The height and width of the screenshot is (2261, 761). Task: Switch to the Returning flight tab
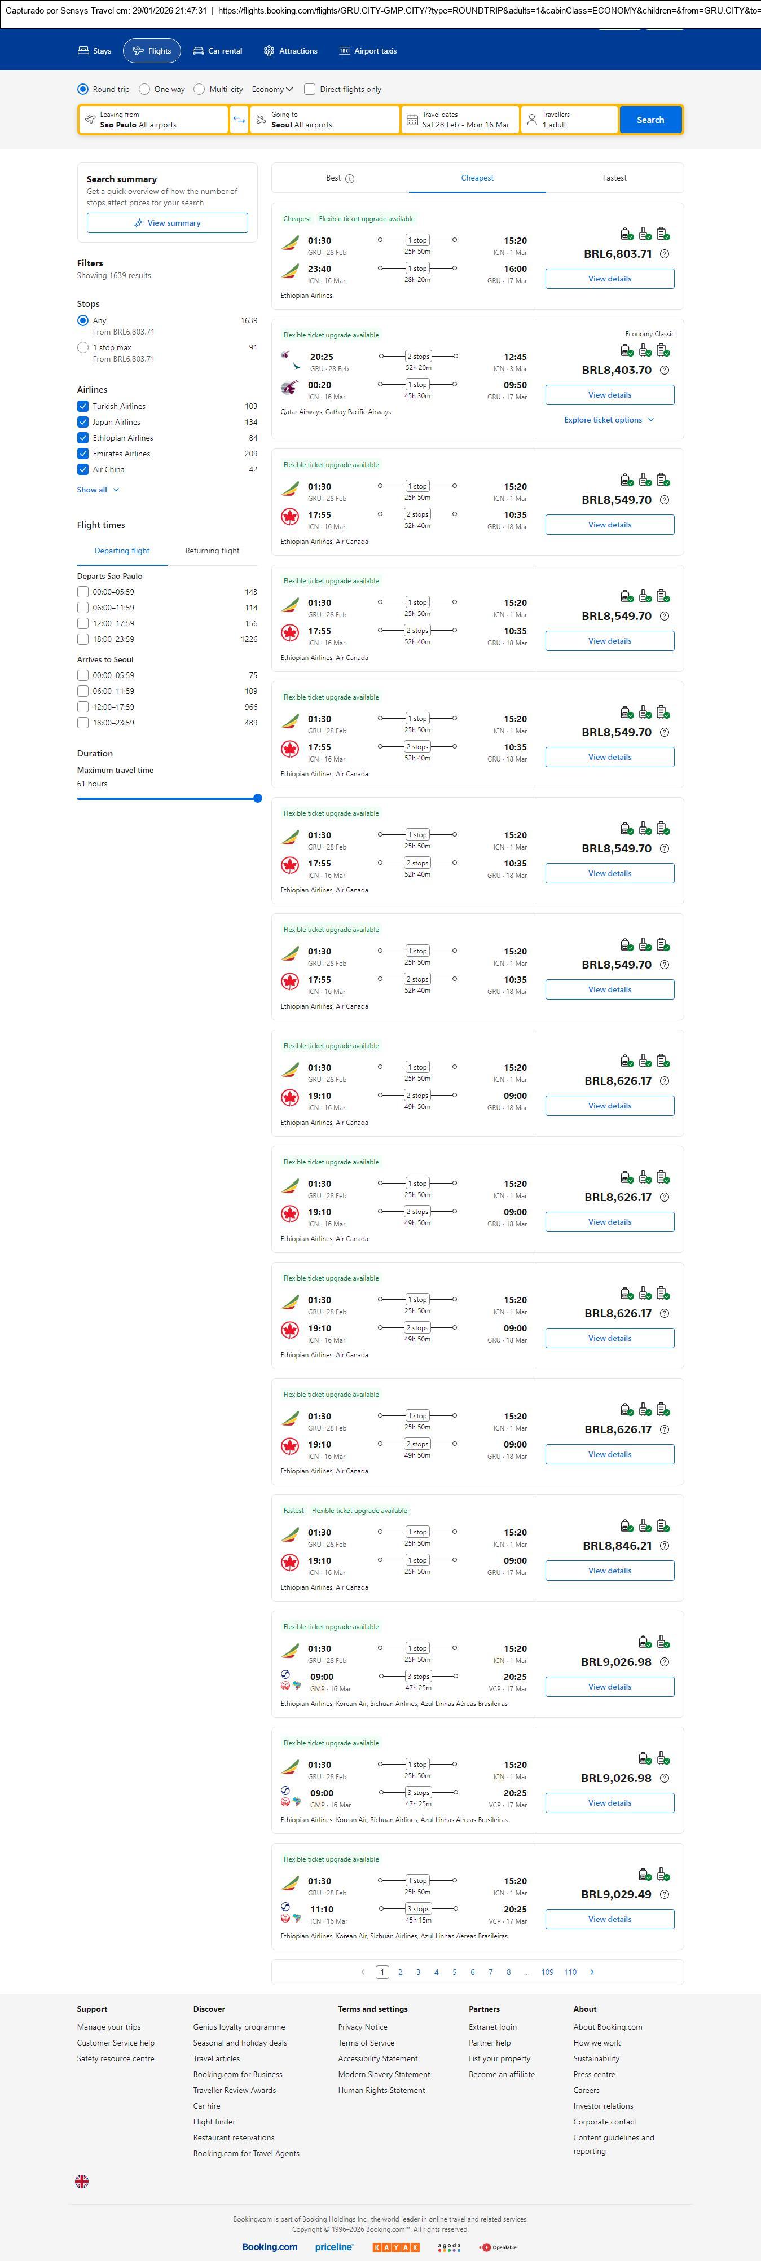212,551
